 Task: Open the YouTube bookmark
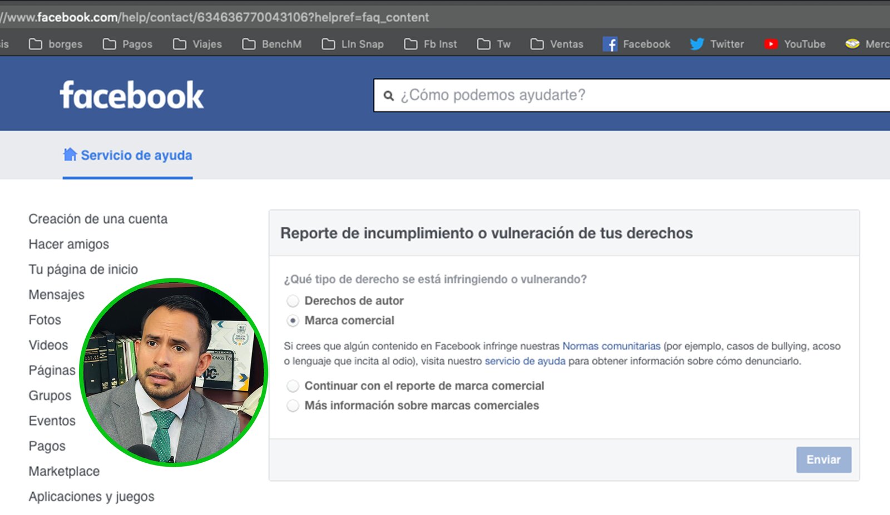click(794, 44)
